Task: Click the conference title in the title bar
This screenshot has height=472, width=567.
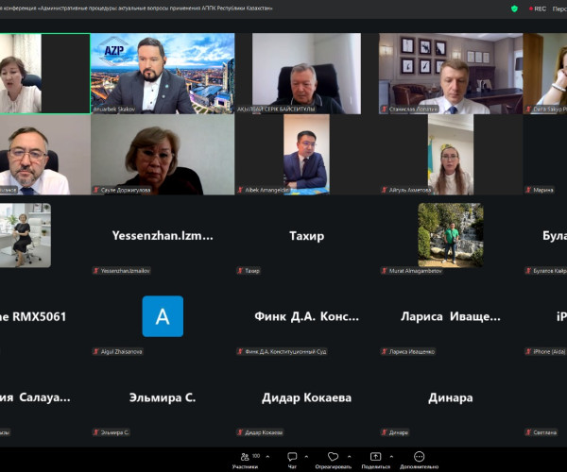Action: 136,8
